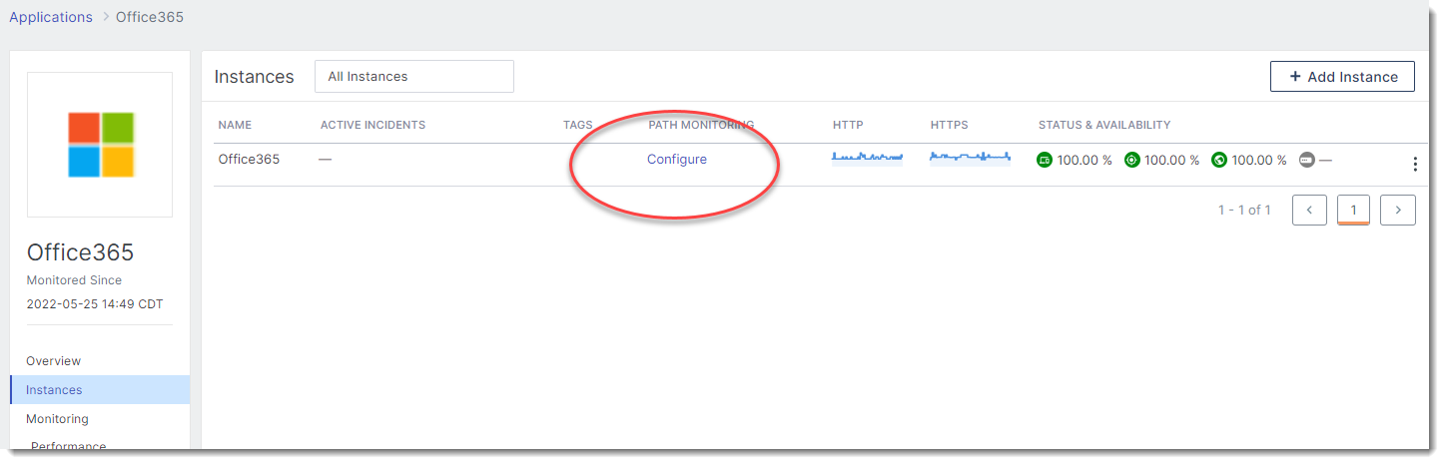Select page 1 in pagination
This screenshot has width=1444, height=464.
[x=1353, y=210]
